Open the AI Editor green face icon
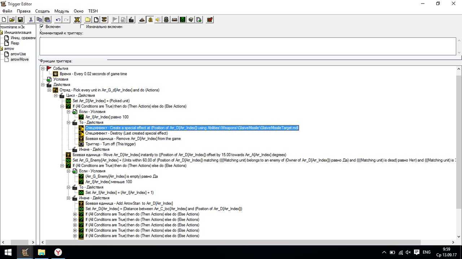 point(183,19)
